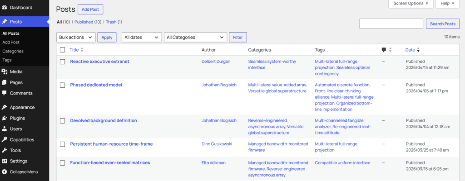The image size is (465, 181).
Task: Check the box for Reactive executive extranet
Action: pos(63,62)
